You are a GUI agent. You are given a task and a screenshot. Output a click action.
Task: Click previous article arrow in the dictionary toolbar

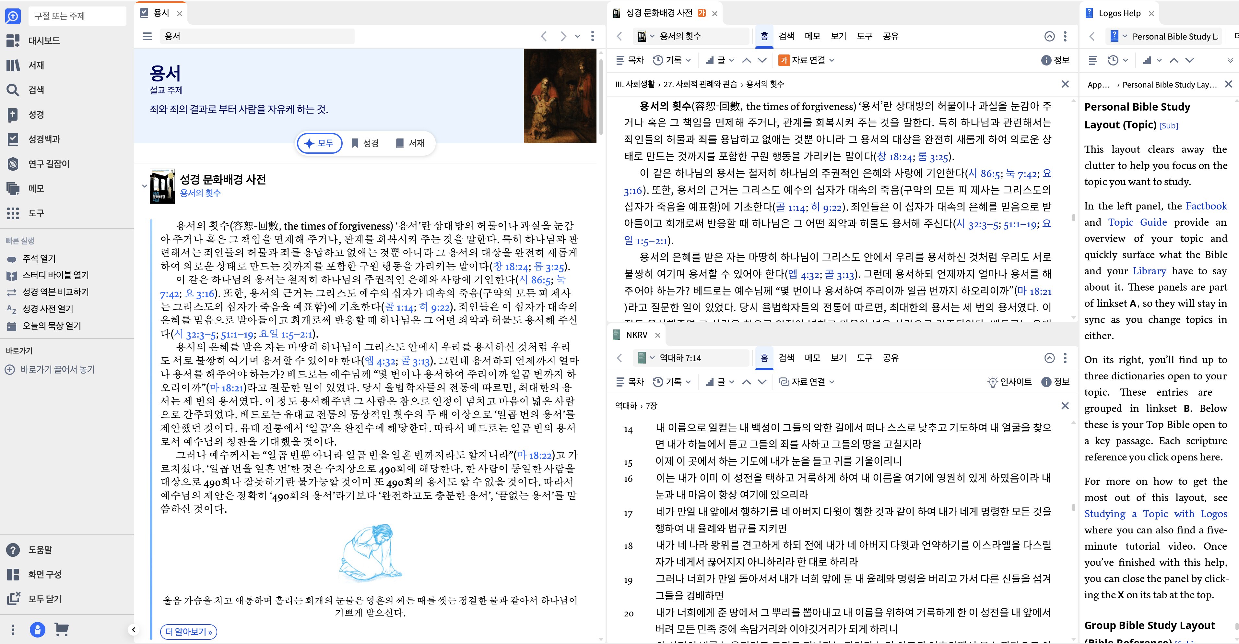747,60
